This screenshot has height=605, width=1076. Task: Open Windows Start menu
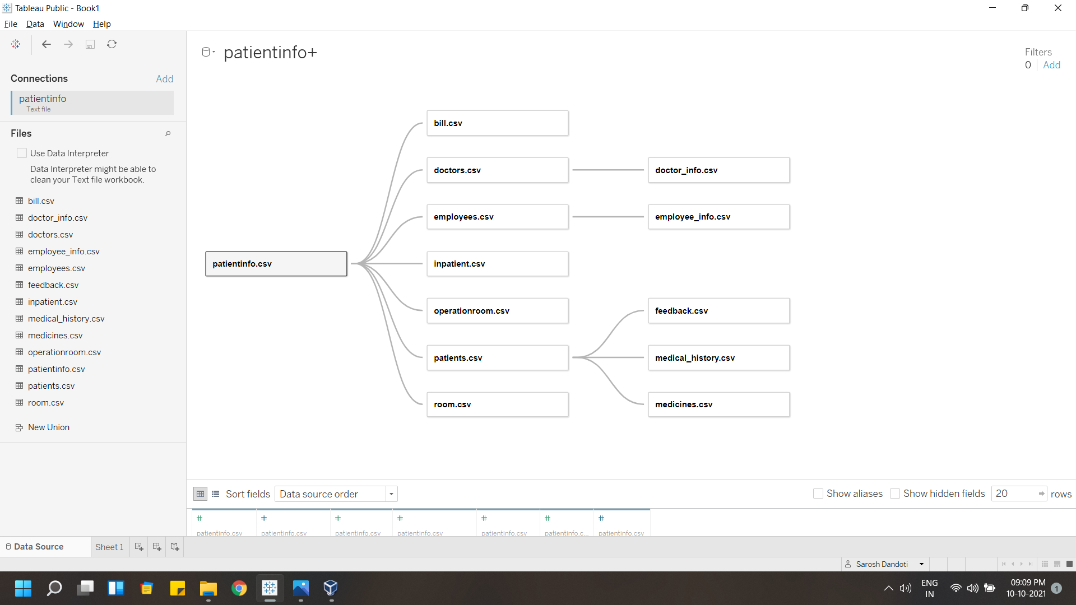pos(23,588)
